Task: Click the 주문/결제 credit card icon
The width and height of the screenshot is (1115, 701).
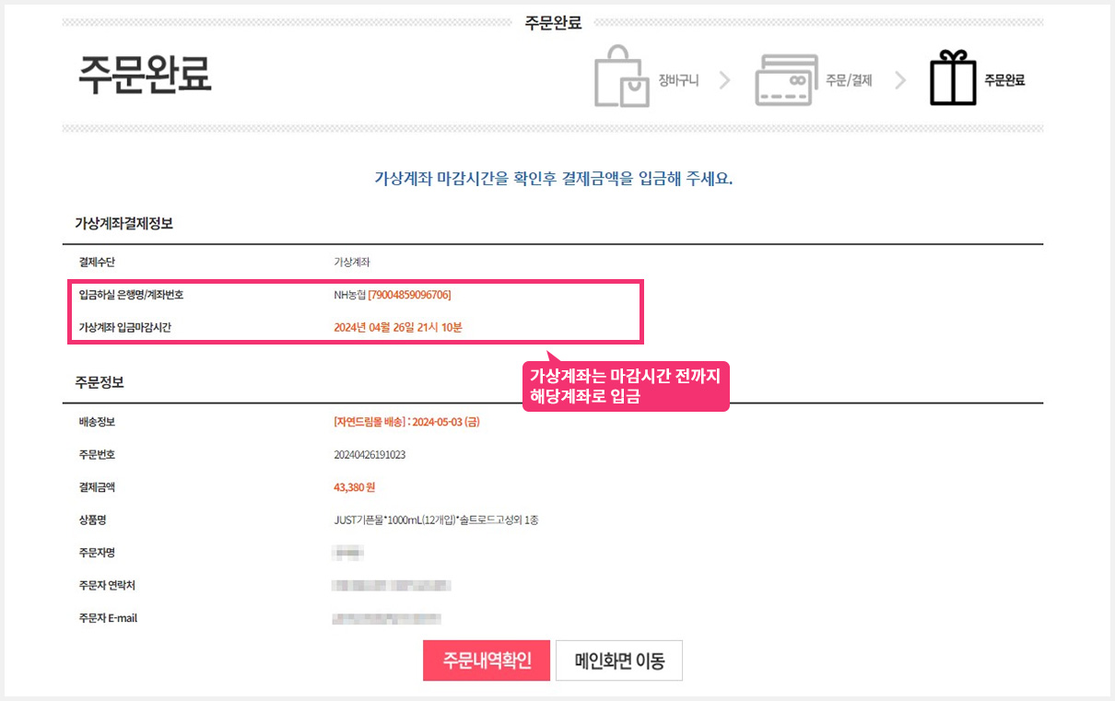Action: (x=786, y=78)
